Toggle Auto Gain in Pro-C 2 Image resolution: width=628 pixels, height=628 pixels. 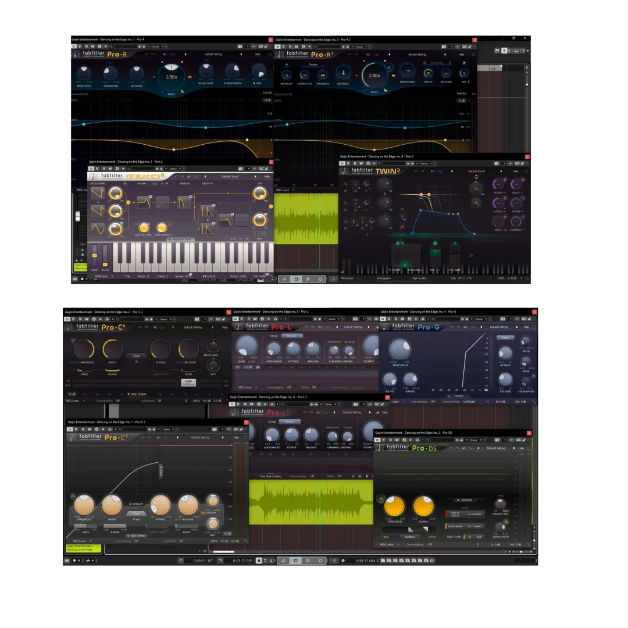point(208,513)
